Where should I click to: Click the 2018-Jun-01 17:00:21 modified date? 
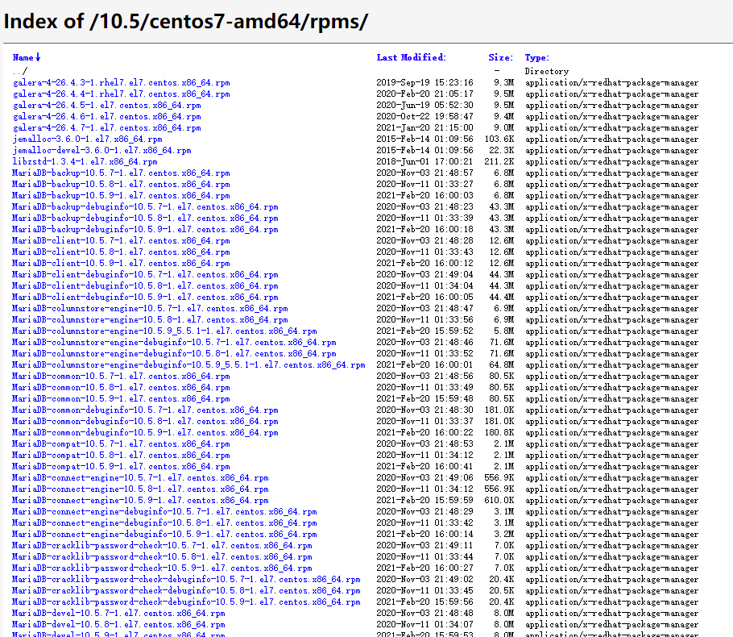point(425,161)
